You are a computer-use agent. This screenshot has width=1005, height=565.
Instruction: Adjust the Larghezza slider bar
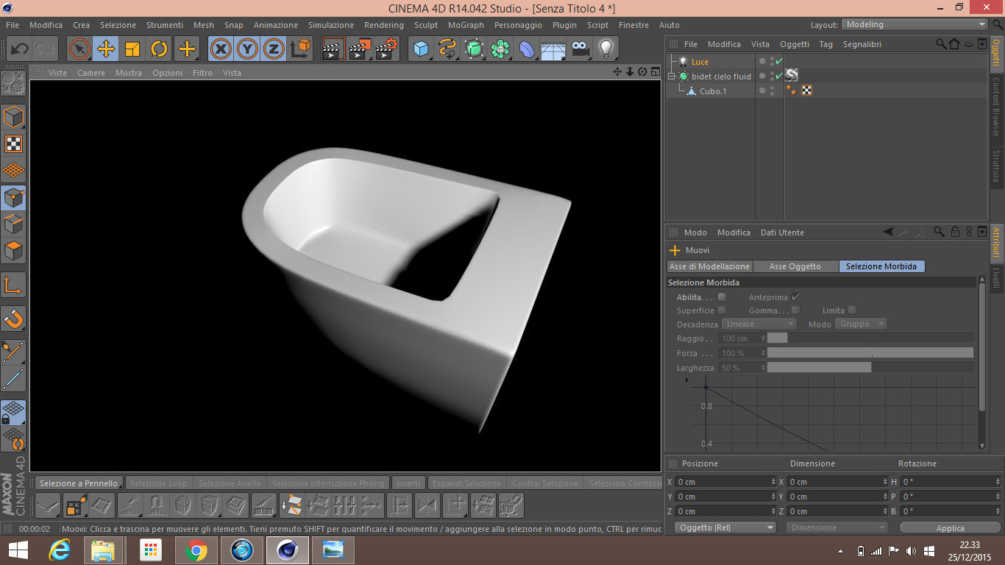click(x=870, y=367)
